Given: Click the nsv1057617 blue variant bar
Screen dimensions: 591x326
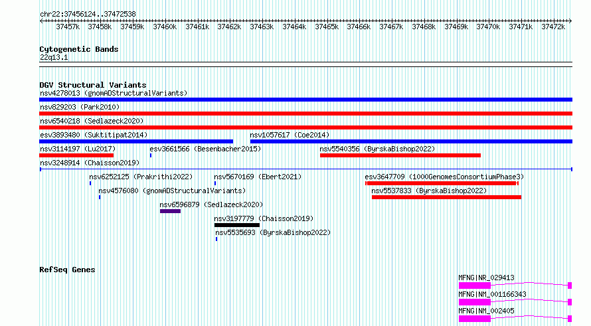Looking at the screenshot, I should (411, 141).
